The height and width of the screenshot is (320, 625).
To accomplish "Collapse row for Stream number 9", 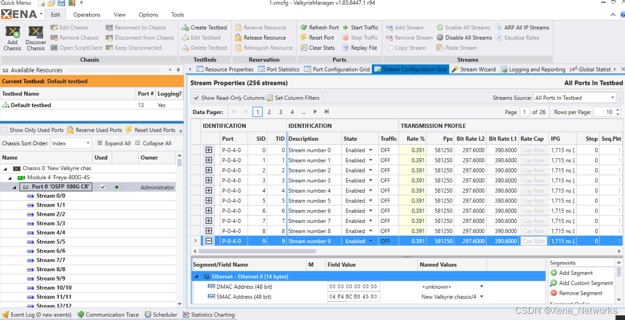I will point(209,241).
